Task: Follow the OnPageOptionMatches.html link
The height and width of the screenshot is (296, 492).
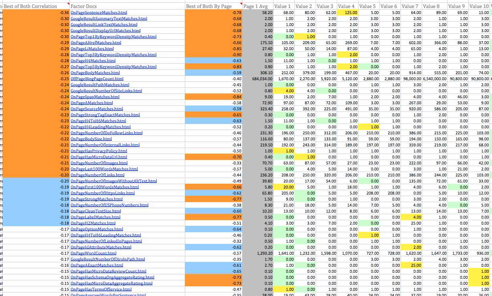Action: click(x=97, y=229)
